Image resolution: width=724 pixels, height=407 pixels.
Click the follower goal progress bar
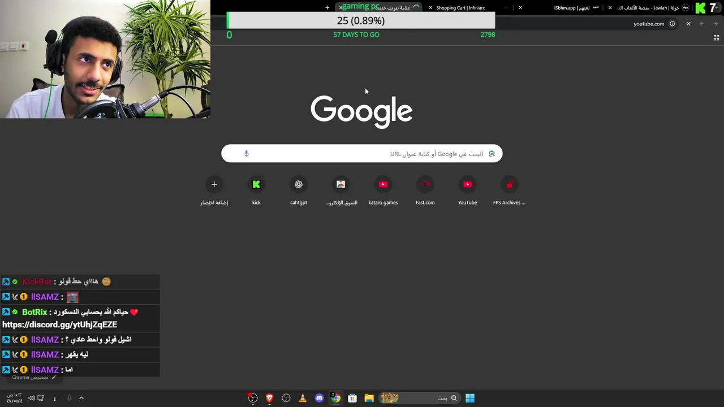pyautogui.click(x=361, y=21)
